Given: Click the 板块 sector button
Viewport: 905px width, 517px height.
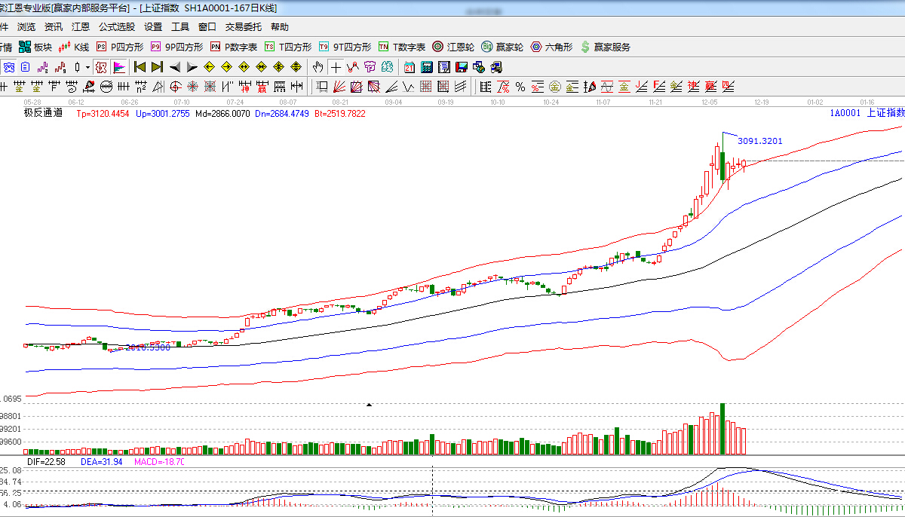Looking at the screenshot, I should pos(36,47).
